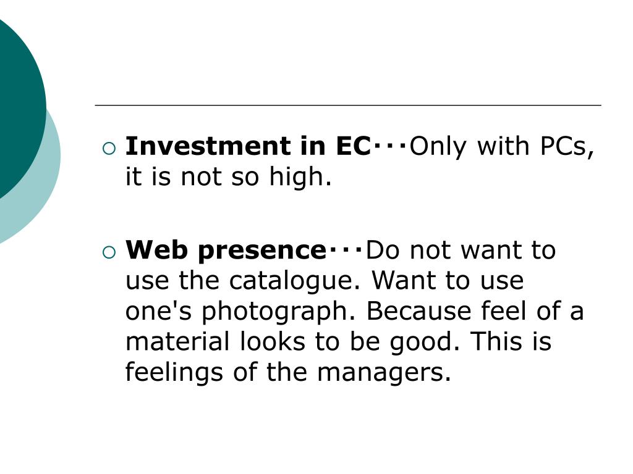Click the phrase 'Only with PCs,'
The image size is (633, 474).
502,147
